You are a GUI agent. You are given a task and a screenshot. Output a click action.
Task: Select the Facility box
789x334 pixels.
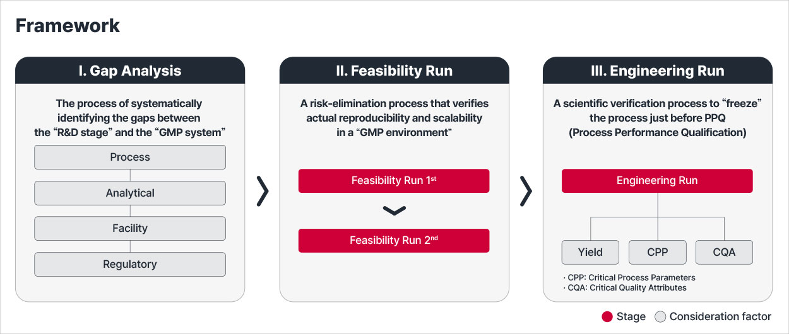130,229
